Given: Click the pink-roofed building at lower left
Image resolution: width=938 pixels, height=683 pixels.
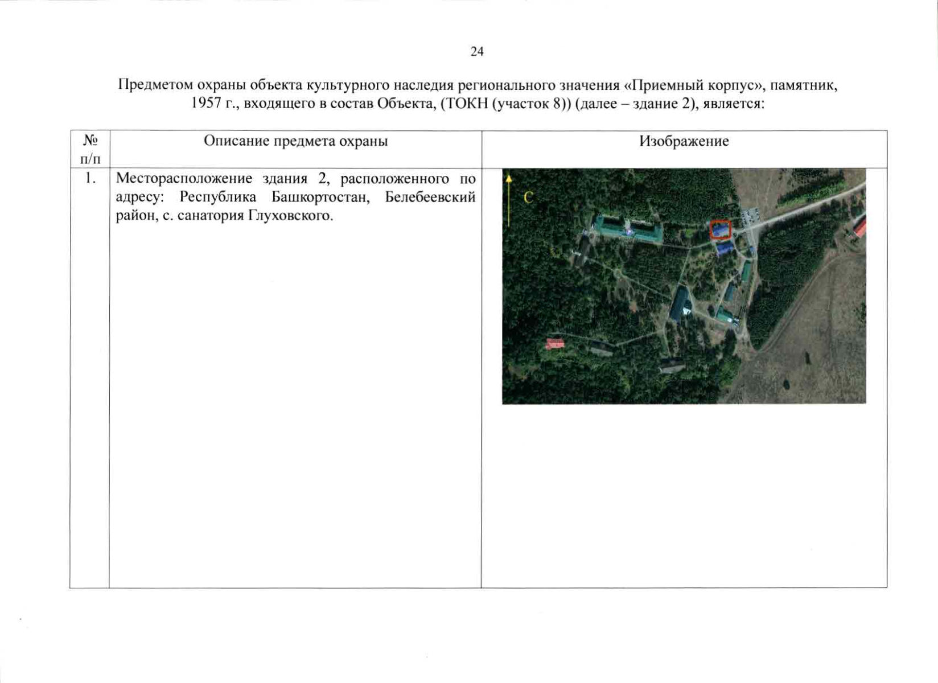Looking at the screenshot, I should pyautogui.click(x=554, y=343).
